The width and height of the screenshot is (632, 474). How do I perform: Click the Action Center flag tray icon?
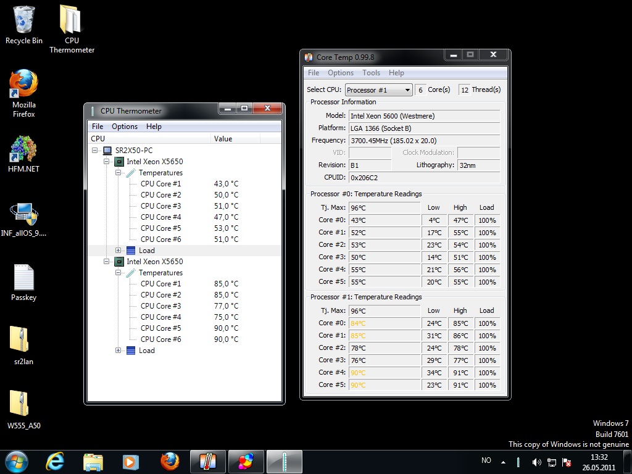coord(567,462)
